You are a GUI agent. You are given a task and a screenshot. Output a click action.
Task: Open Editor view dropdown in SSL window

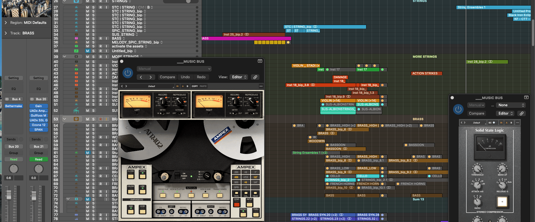click(505, 113)
